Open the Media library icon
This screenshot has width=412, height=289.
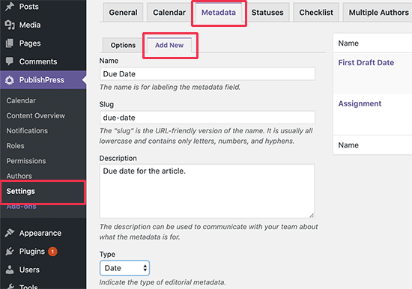10,25
